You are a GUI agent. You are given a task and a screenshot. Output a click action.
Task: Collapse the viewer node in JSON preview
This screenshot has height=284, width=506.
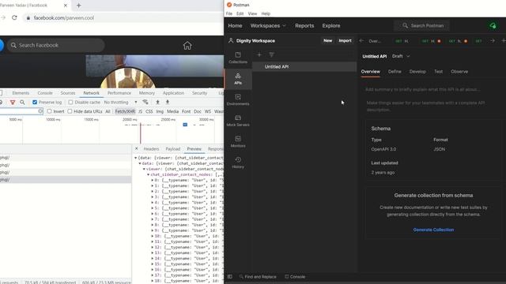(x=144, y=169)
